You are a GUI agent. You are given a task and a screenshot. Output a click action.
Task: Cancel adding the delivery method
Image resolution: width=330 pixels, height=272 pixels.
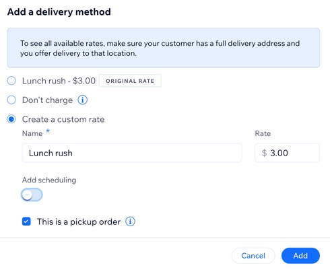click(x=253, y=256)
